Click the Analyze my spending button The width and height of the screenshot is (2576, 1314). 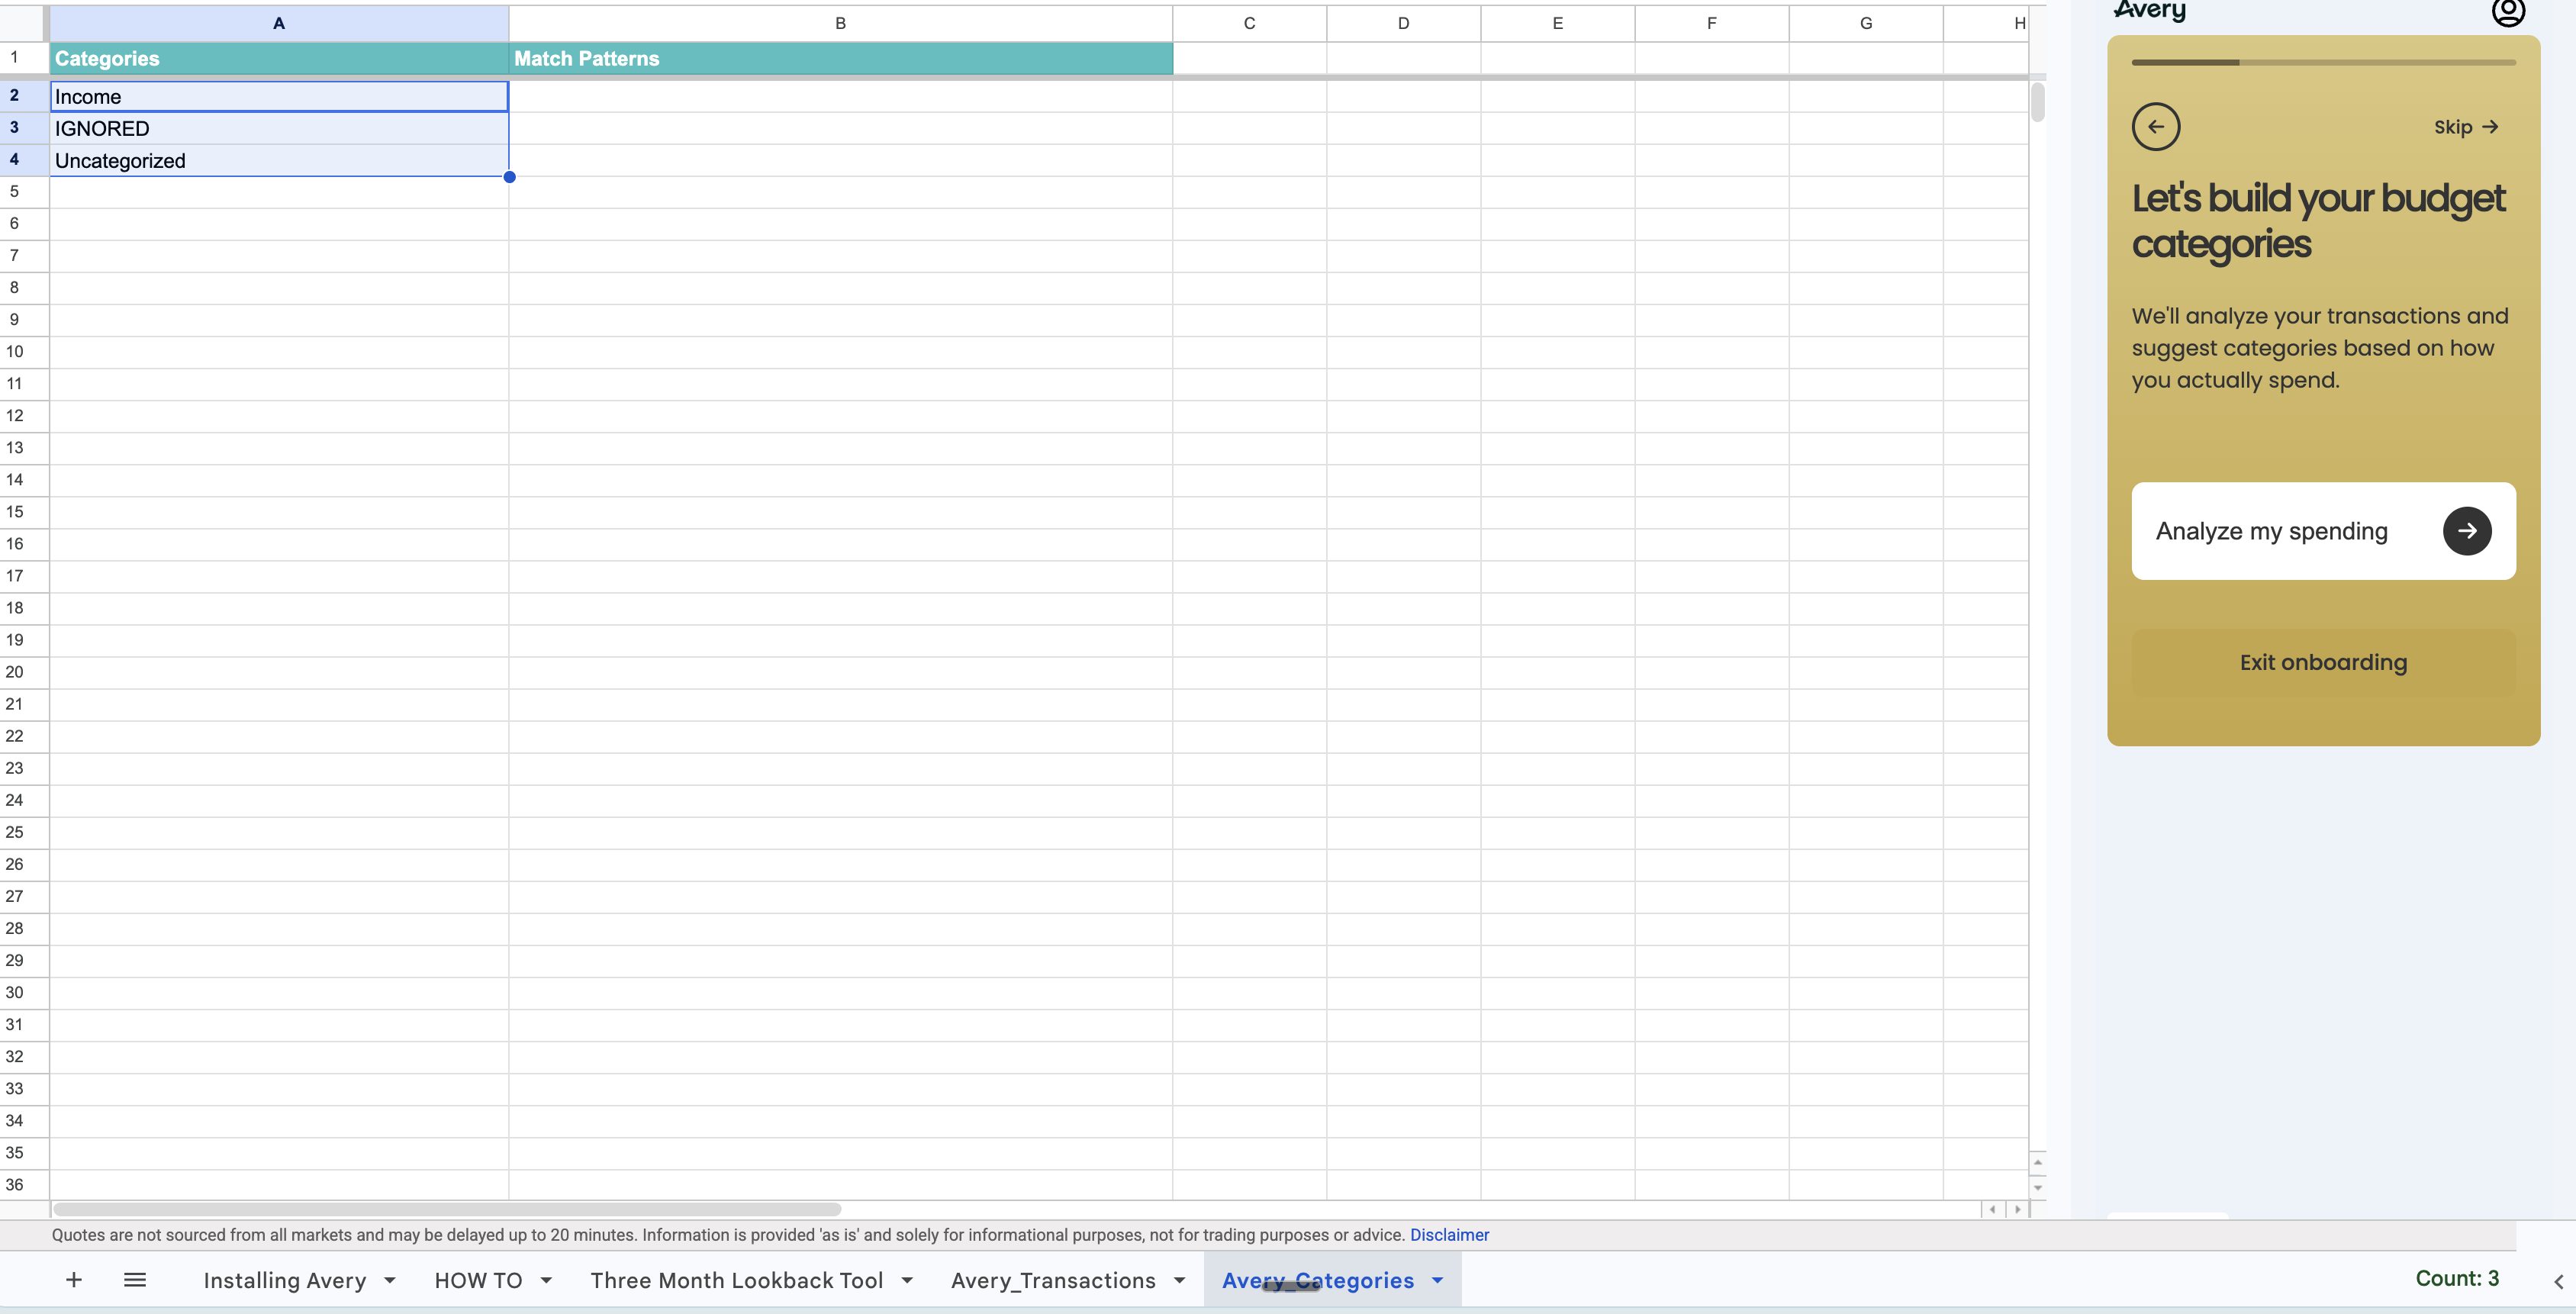point(2271,531)
